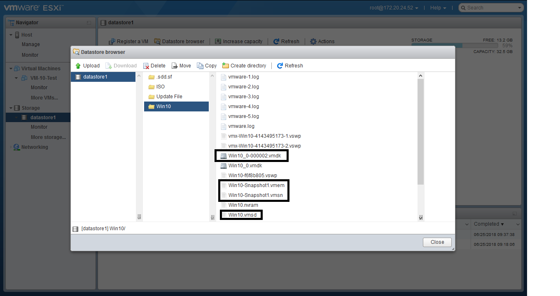Collapse the Host tree in Navigator
The image size is (560, 296).
[x=11, y=35]
